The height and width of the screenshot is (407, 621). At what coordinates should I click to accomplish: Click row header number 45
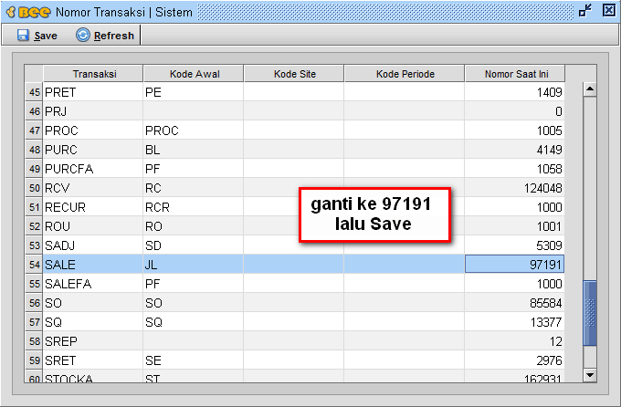[x=34, y=92]
